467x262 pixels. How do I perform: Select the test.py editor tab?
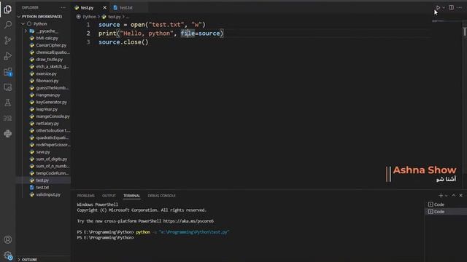click(87, 7)
